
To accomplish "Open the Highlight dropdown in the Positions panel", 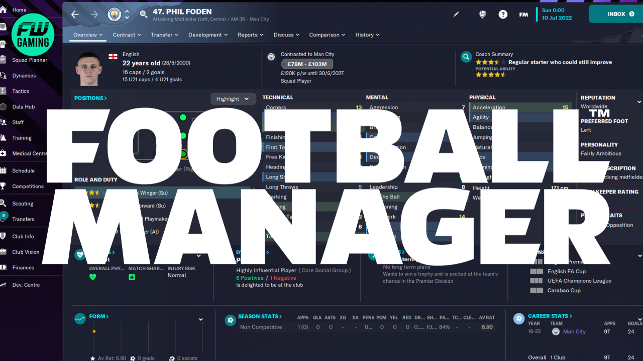I will pyautogui.click(x=233, y=98).
